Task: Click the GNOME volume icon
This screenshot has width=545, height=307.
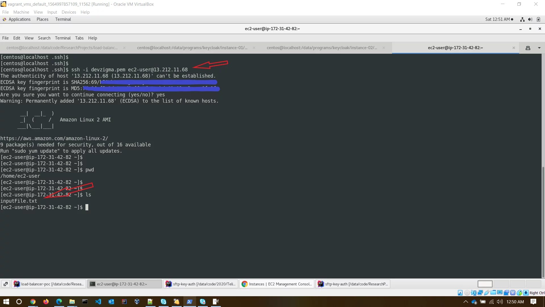Action: [530, 19]
